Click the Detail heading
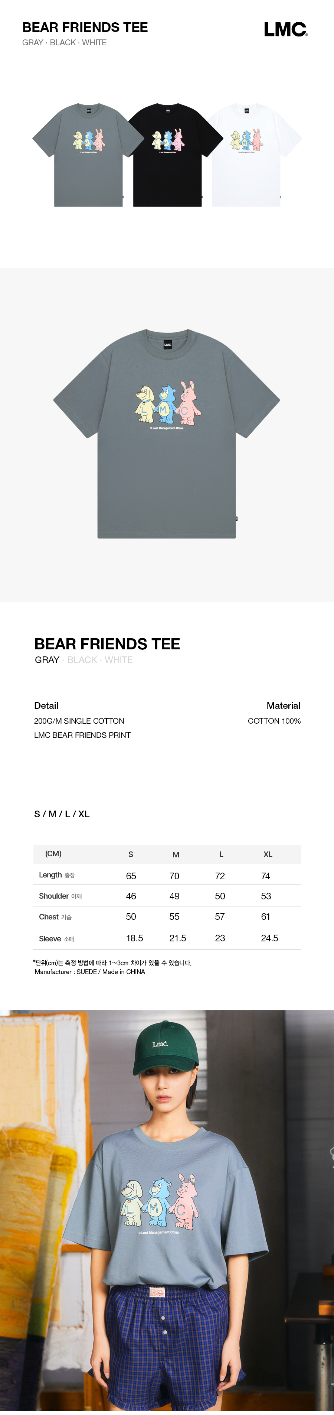 46,705
